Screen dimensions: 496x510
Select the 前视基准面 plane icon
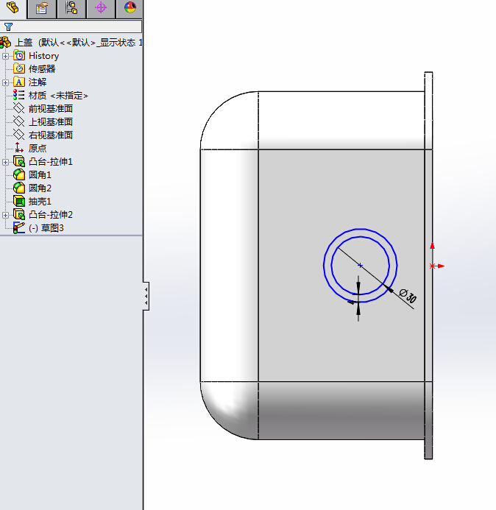click(19, 108)
